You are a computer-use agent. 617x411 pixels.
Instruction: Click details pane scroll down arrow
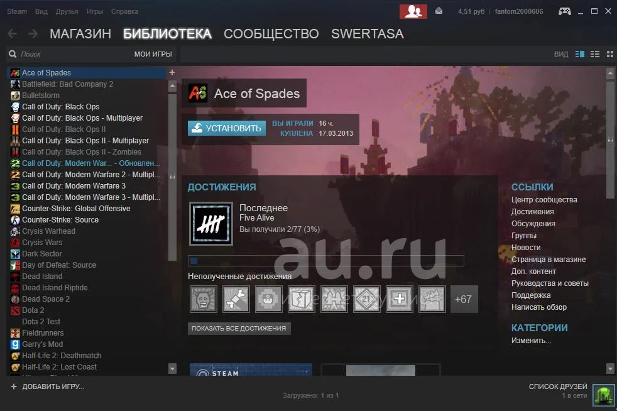pos(610,369)
